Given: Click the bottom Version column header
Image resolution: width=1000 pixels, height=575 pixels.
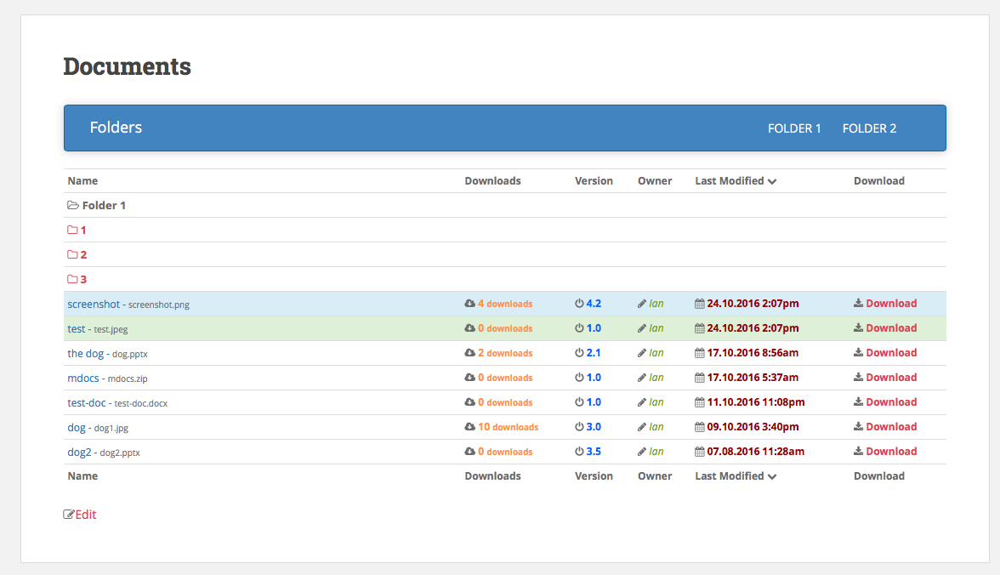Looking at the screenshot, I should point(594,476).
